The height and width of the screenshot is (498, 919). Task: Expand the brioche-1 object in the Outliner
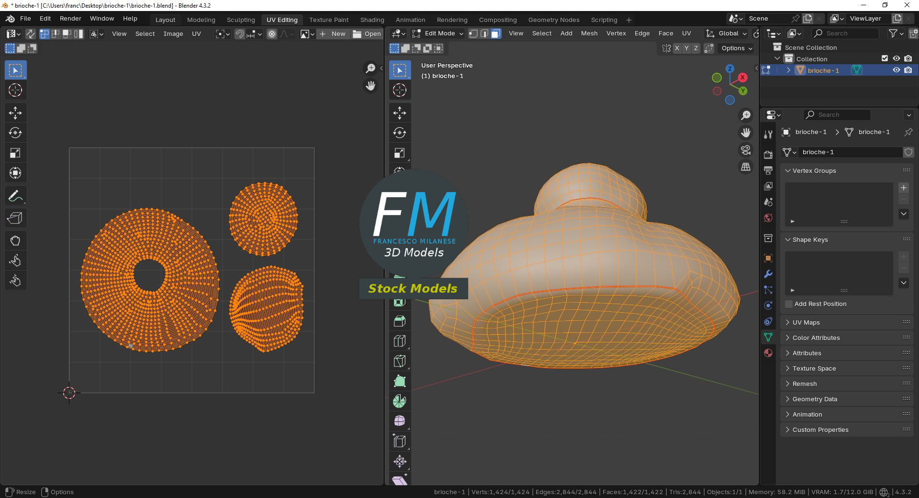pyautogui.click(x=788, y=70)
